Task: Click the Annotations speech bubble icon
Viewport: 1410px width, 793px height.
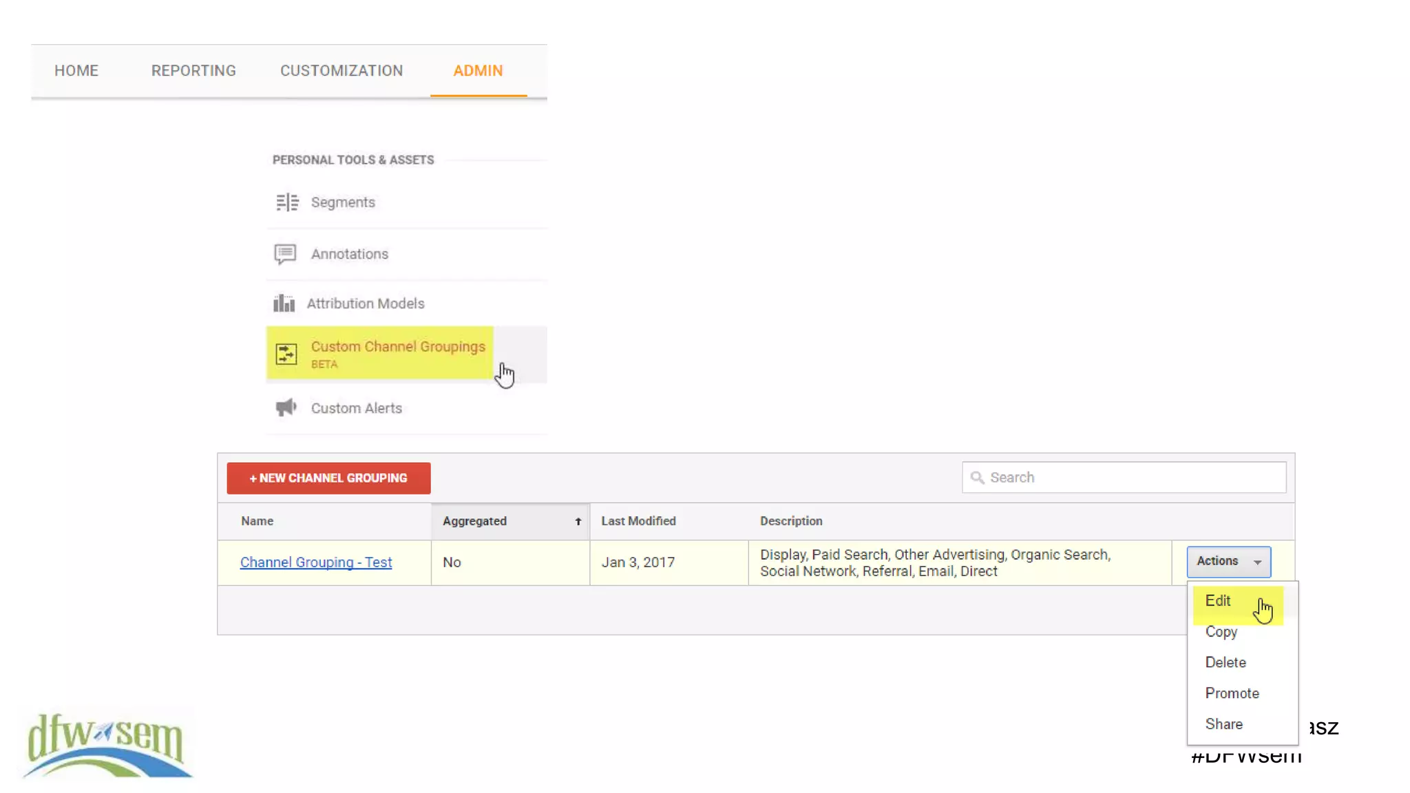Action: pyautogui.click(x=285, y=254)
